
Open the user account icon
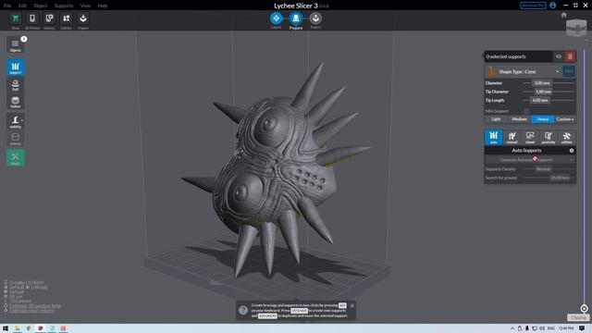(x=553, y=6)
